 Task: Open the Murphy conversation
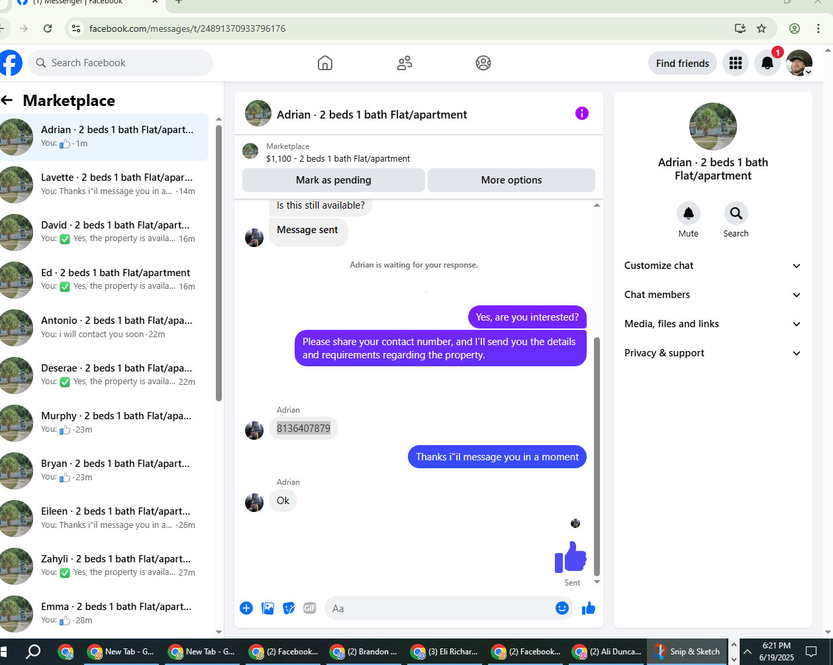[105, 423]
